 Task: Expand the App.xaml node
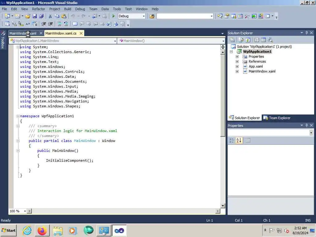coord(237,67)
